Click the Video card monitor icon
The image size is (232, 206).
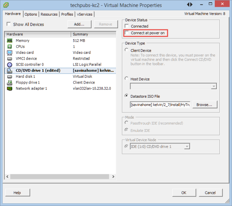[10, 53]
